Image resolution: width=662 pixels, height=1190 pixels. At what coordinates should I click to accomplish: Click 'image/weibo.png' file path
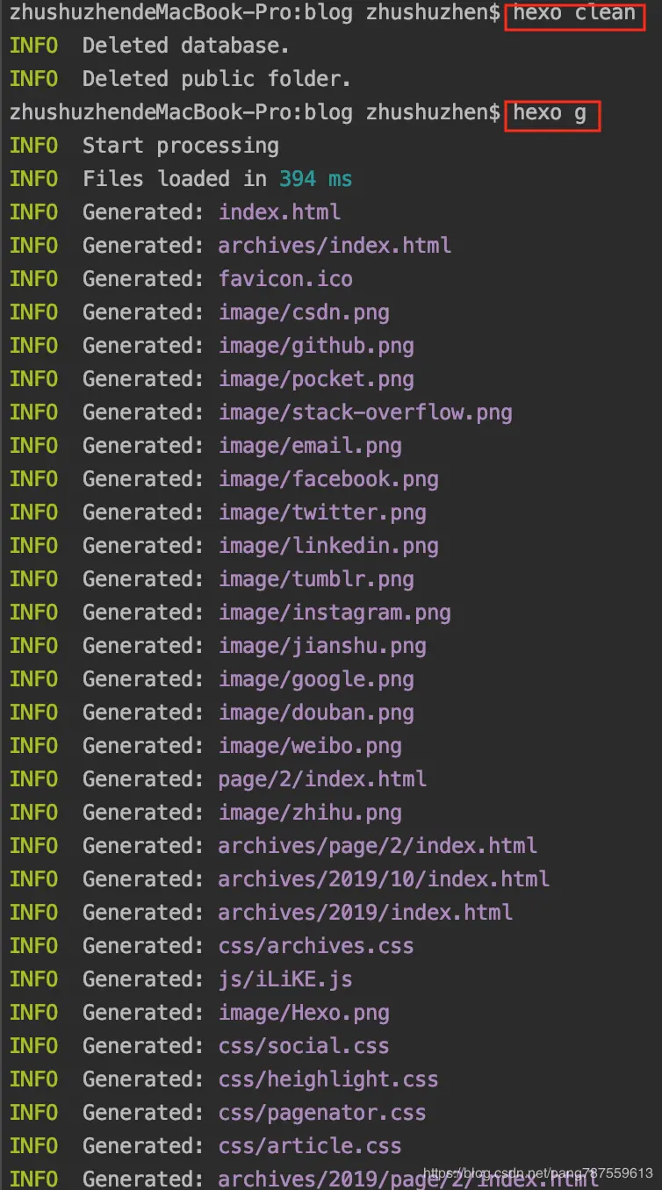point(310,746)
